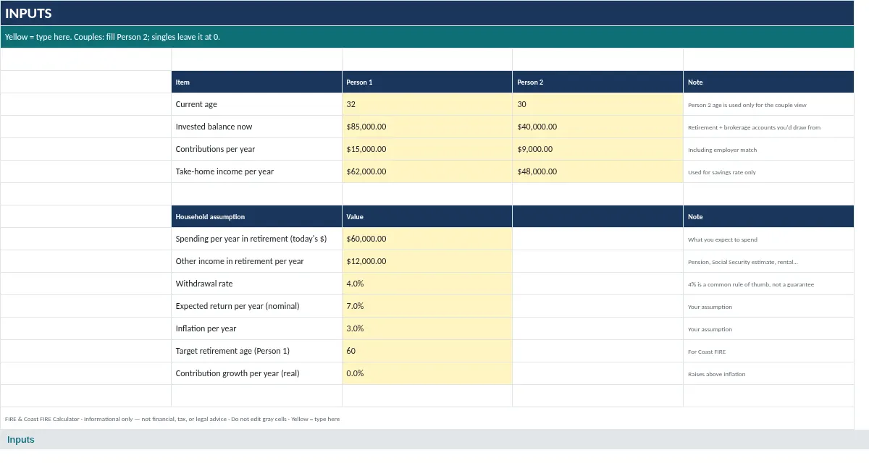Click the Household assumption header cell
The image size is (869, 463).
tap(256, 216)
